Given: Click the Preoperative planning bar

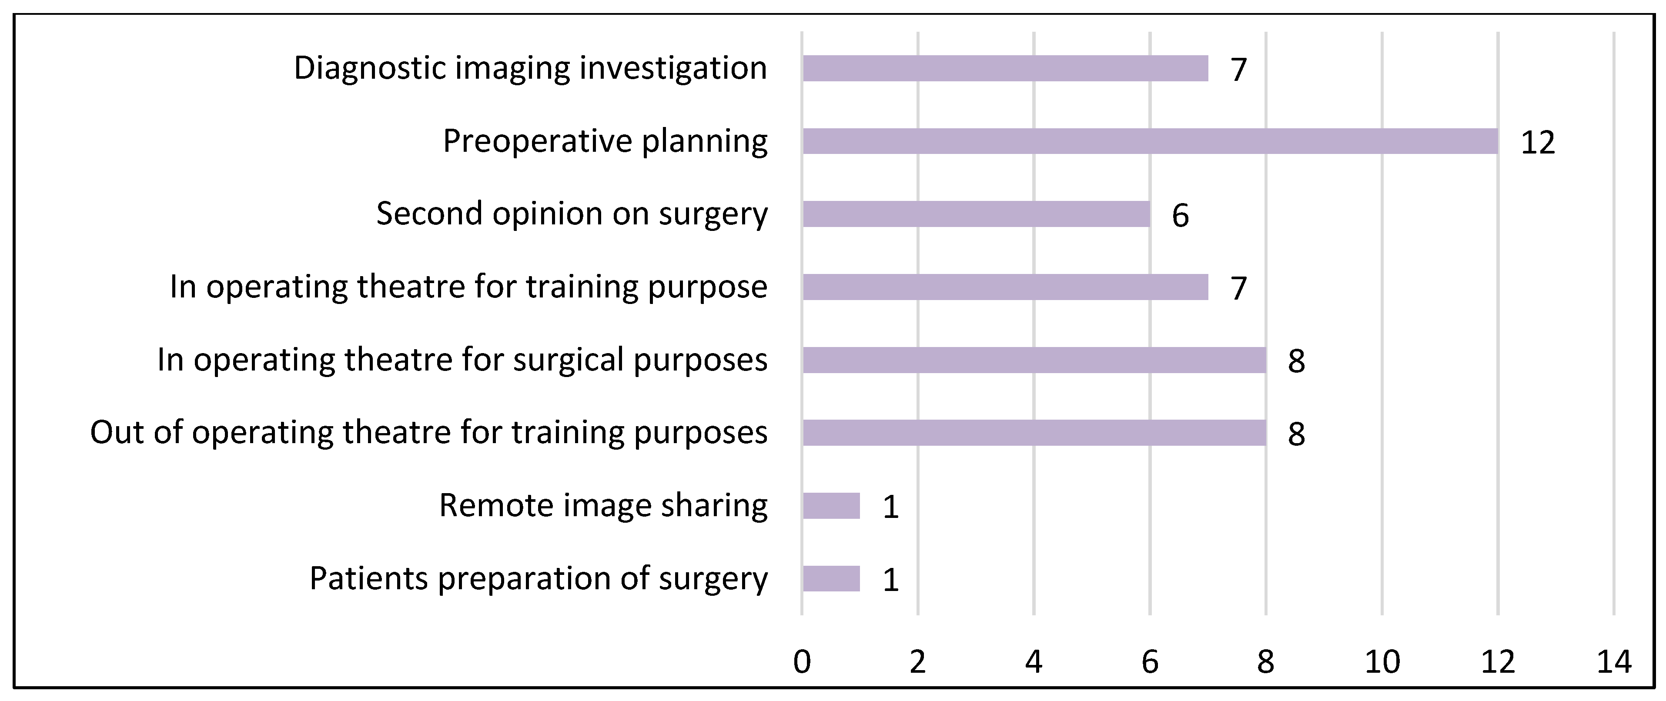Looking at the screenshot, I should pos(1150,141).
